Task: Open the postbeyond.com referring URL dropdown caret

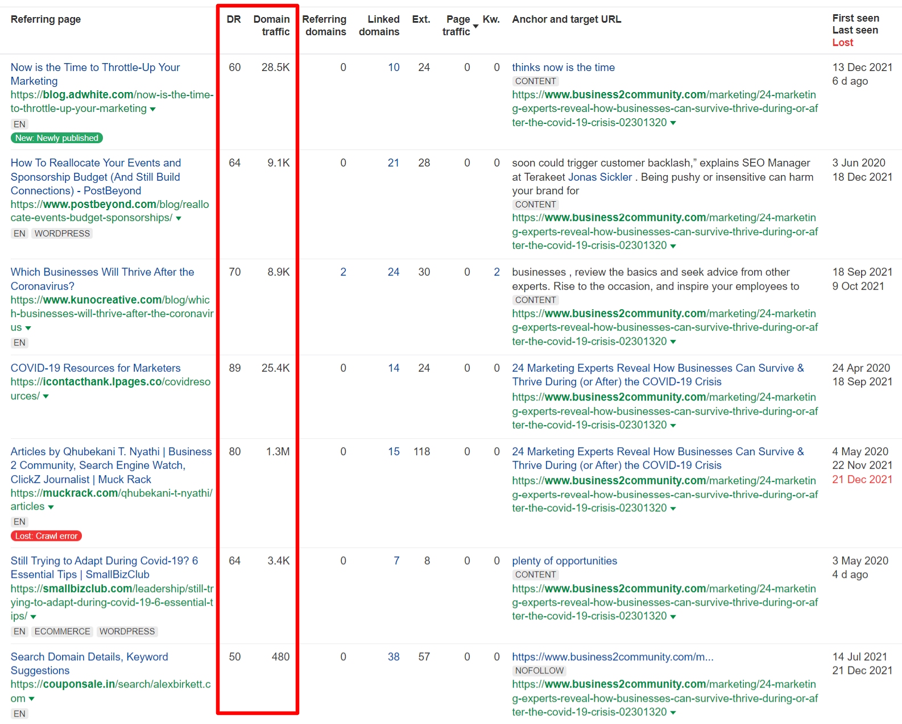Action: click(x=179, y=218)
